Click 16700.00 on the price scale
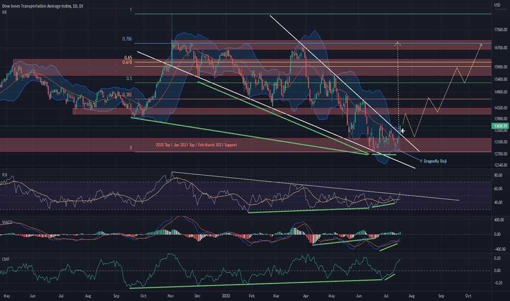This screenshot has height=301, width=510. pos(501,48)
